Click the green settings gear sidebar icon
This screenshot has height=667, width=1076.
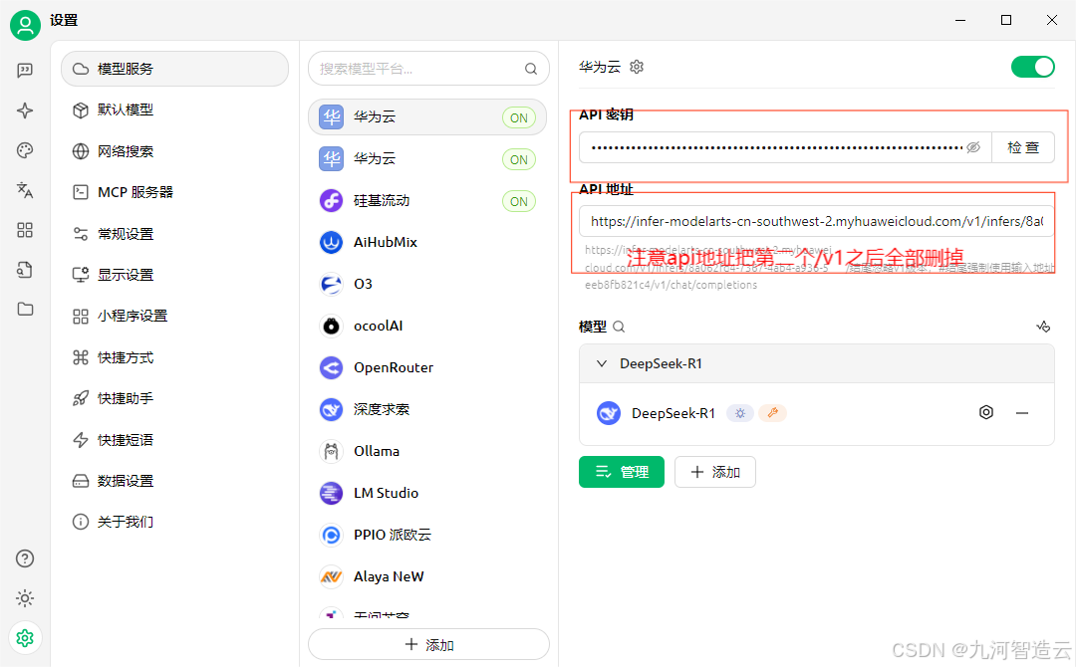coord(25,638)
